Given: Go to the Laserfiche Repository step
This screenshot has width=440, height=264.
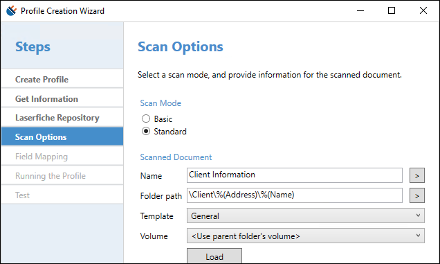Looking at the screenshot, I should click(x=62, y=118).
